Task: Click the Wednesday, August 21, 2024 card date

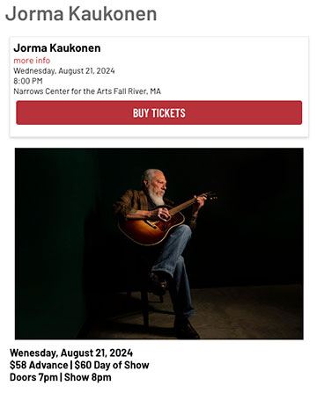Action: (x=64, y=71)
